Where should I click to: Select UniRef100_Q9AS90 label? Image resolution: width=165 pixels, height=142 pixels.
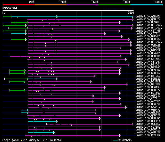(148, 104)
